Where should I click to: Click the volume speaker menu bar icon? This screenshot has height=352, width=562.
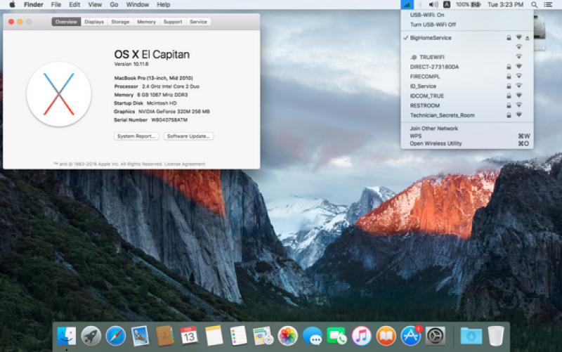click(433, 5)
